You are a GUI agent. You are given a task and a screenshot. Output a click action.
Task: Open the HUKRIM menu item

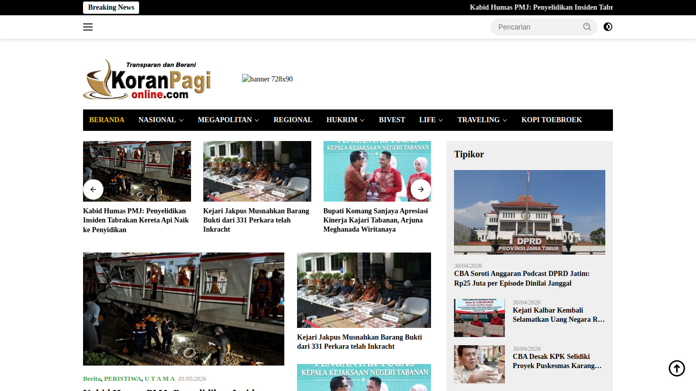click(342, 120)
